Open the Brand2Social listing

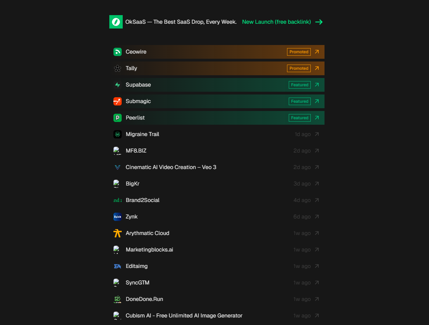pos(143,200)
